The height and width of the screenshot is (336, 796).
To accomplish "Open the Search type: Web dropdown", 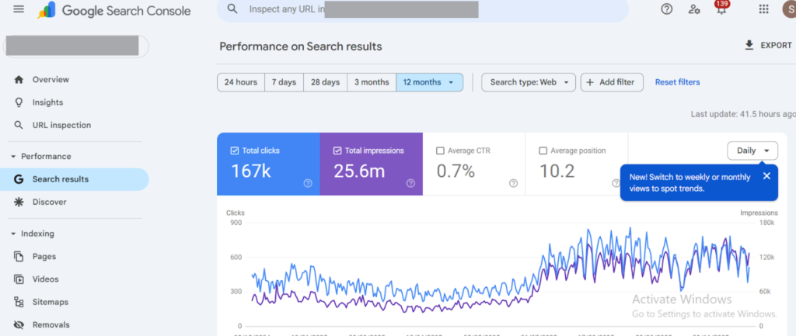I will (x=529, y=82).
